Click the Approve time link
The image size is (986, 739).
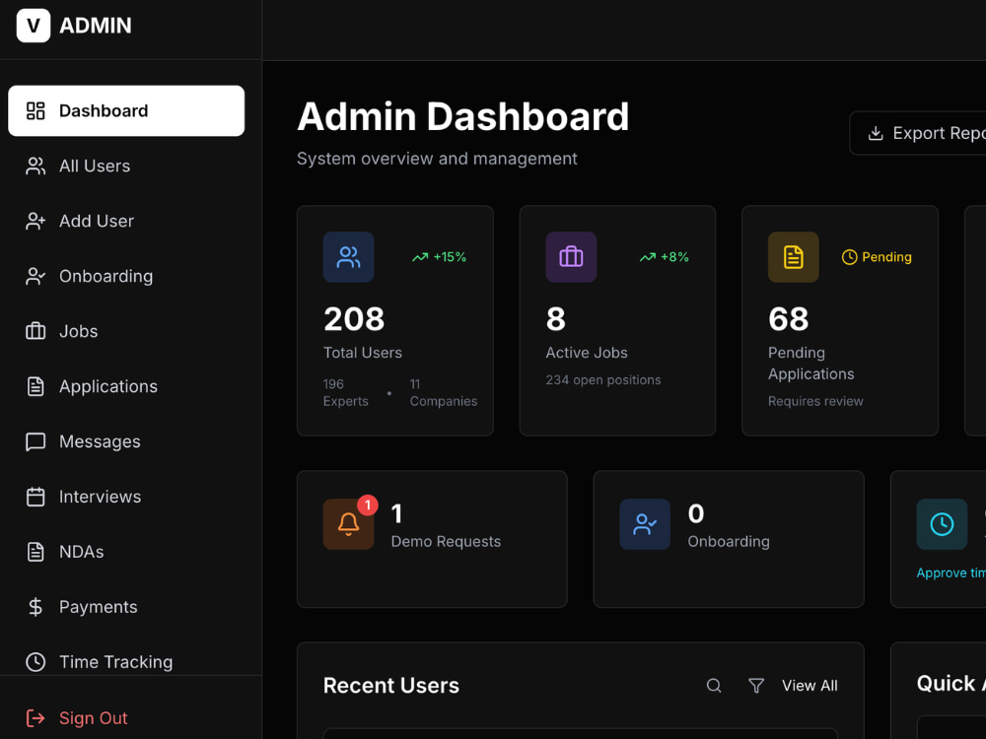951,572
